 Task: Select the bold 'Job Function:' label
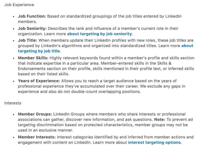click(32, 16)
